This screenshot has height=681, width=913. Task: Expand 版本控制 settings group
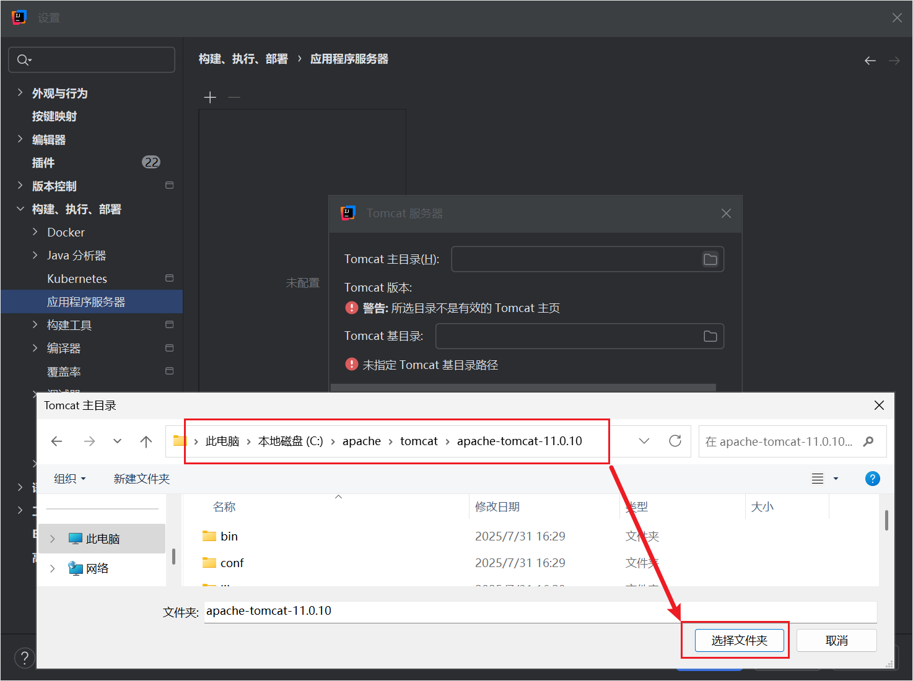click(x=20, y=186)
